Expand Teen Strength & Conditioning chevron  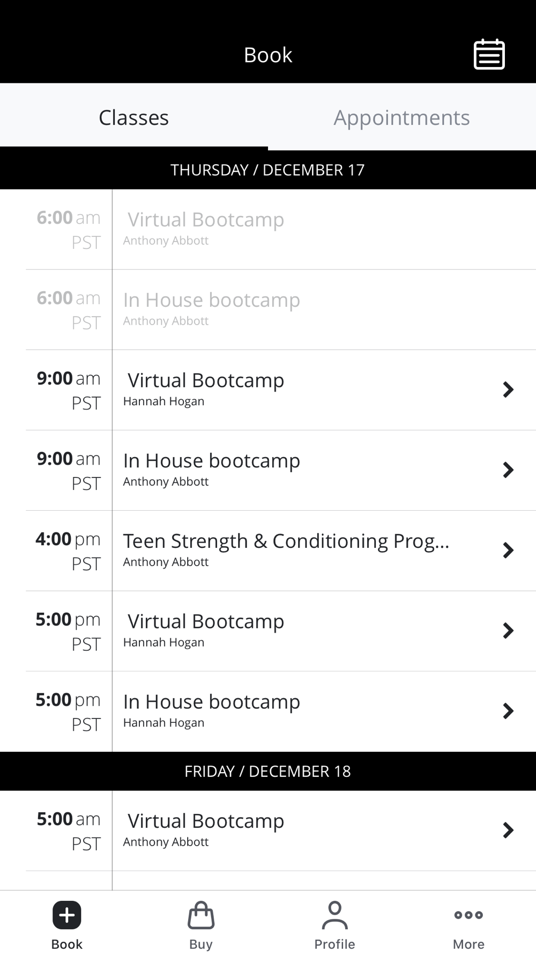[508, 550]
